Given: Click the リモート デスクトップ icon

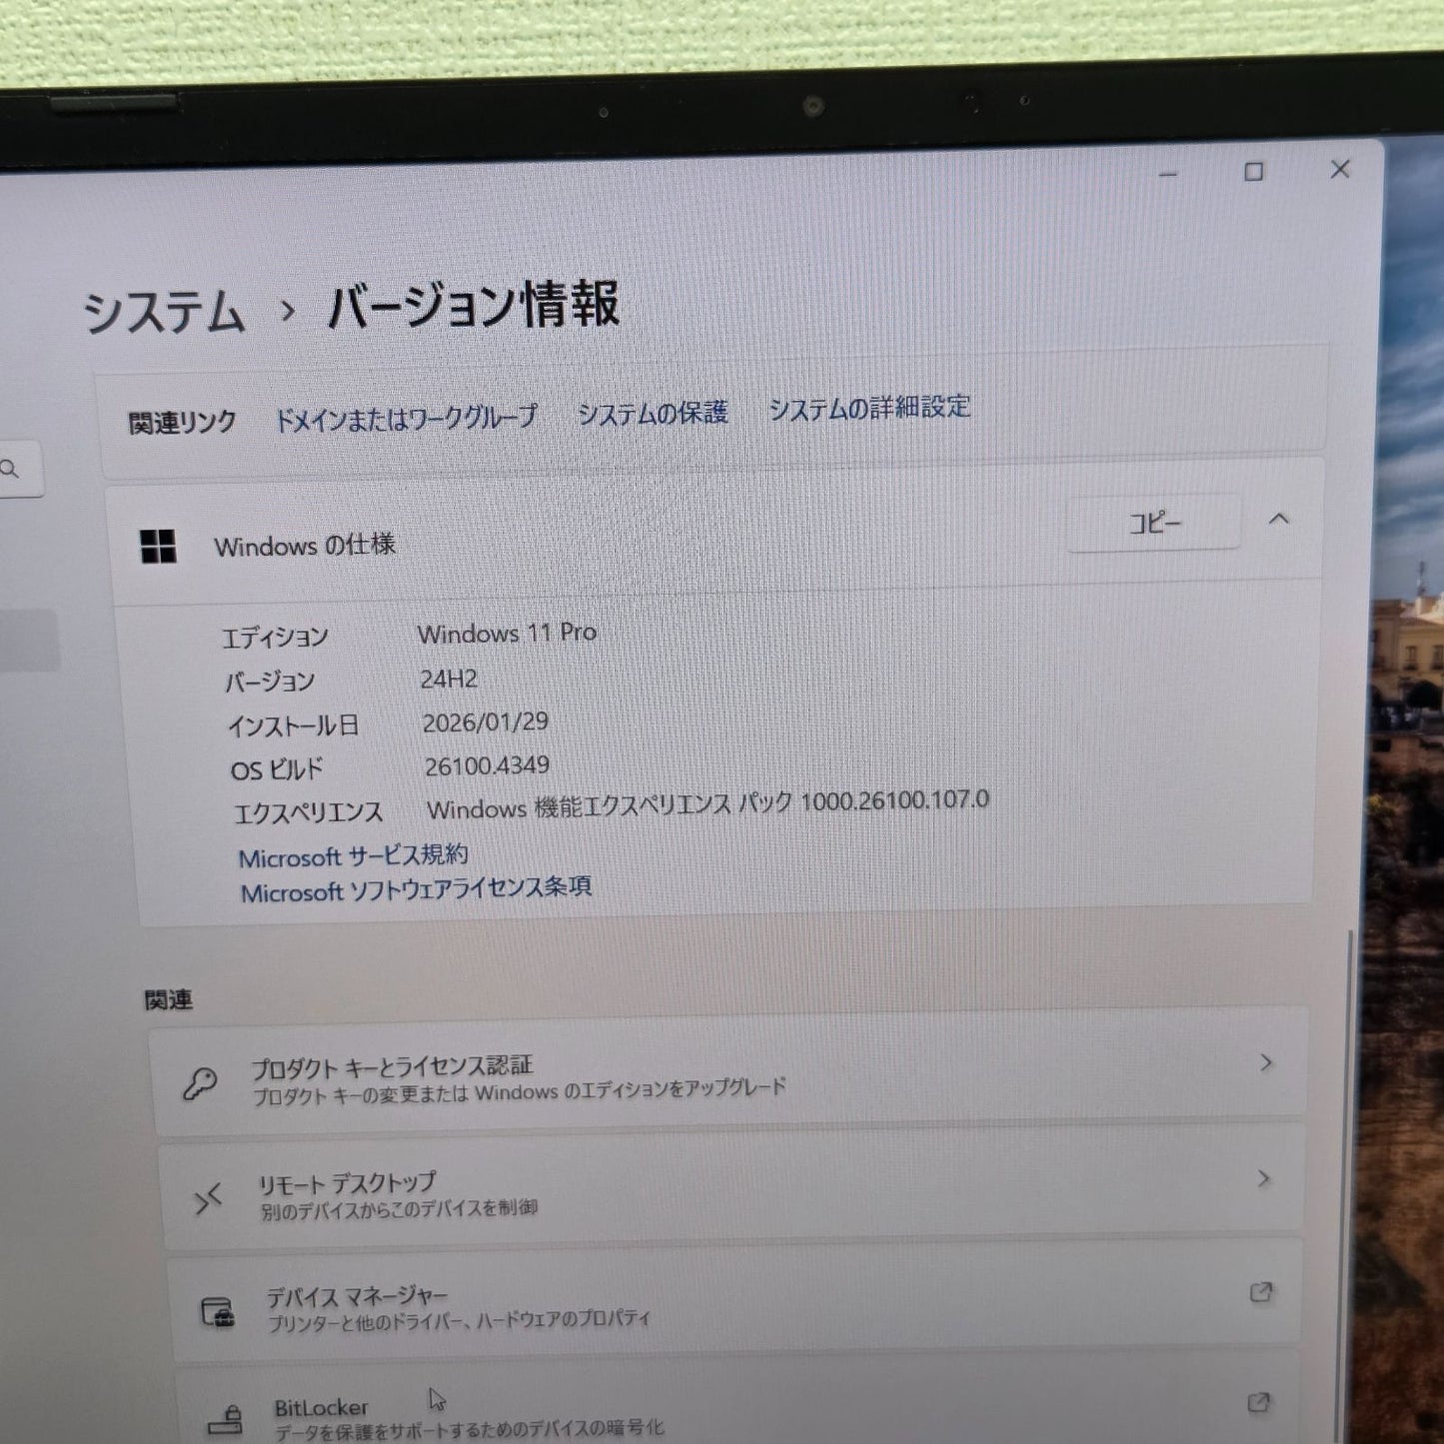Looking at the screenshot, I should click(x=208, y=1197).
